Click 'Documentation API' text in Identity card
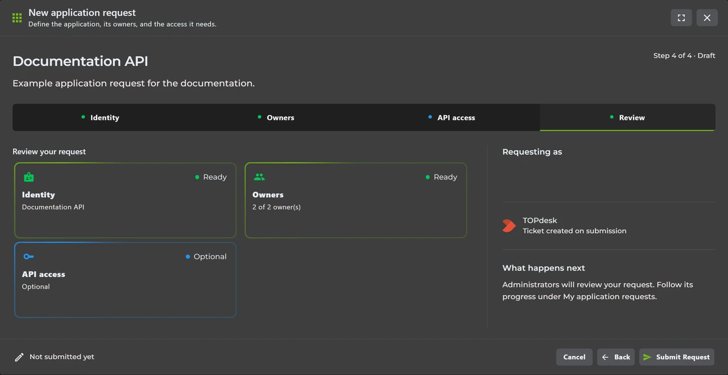The width and height of the screenshot is (728, 375). [53, 207]
